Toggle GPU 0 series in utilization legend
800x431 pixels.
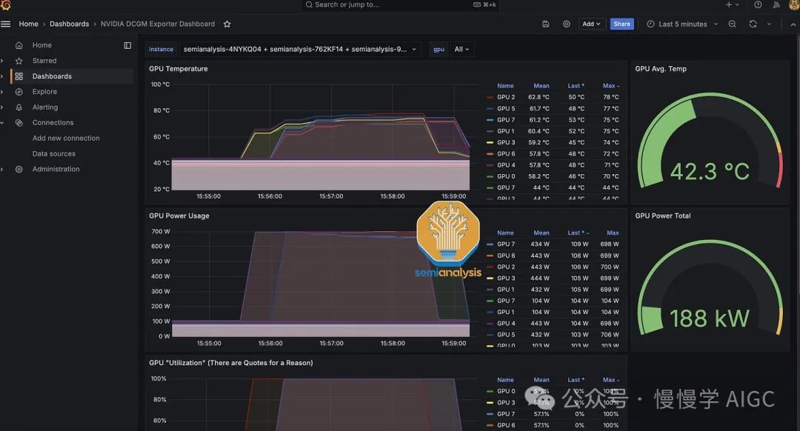(506, 391)
